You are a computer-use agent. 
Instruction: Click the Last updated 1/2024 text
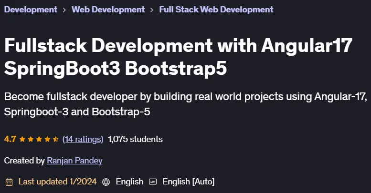[x=57, y=182]
